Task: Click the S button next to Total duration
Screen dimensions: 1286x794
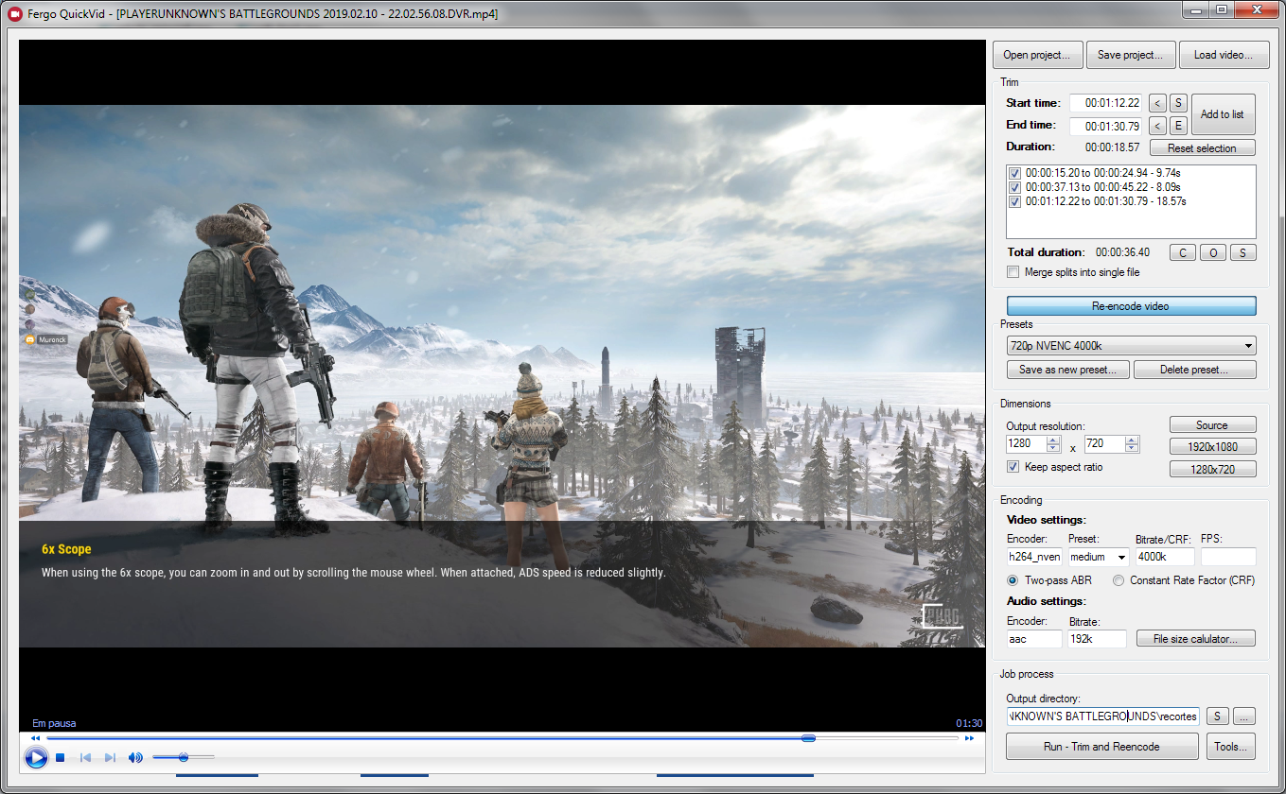Action: coord(1243,252)
